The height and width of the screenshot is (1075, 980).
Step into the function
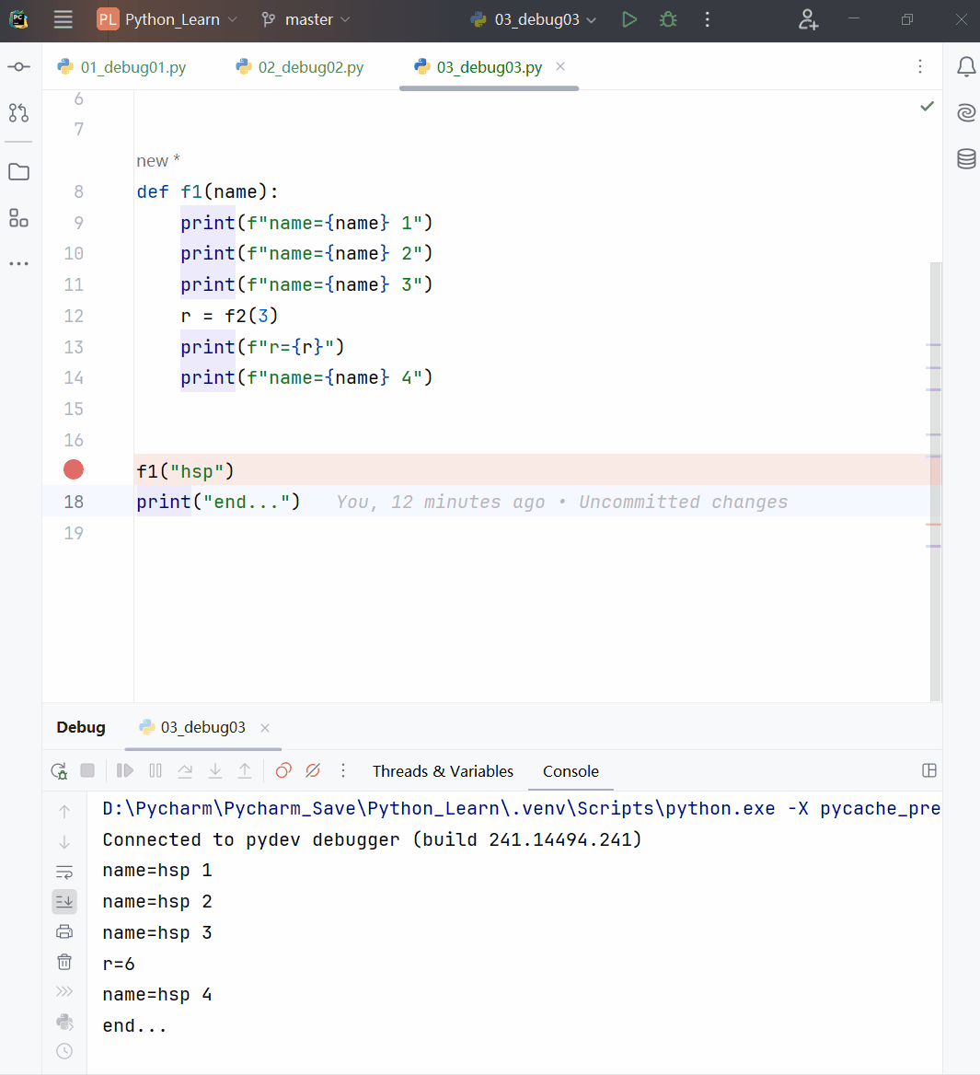pyautogui.click(x=215, y=770)
